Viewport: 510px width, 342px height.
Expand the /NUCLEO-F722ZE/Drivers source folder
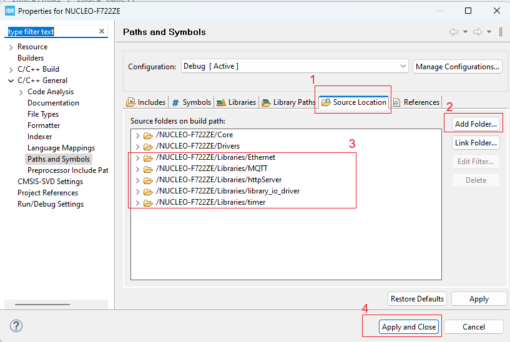click(x=137, y=147)
